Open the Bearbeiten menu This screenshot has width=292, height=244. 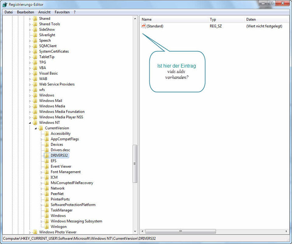click(x=25, y=12)
